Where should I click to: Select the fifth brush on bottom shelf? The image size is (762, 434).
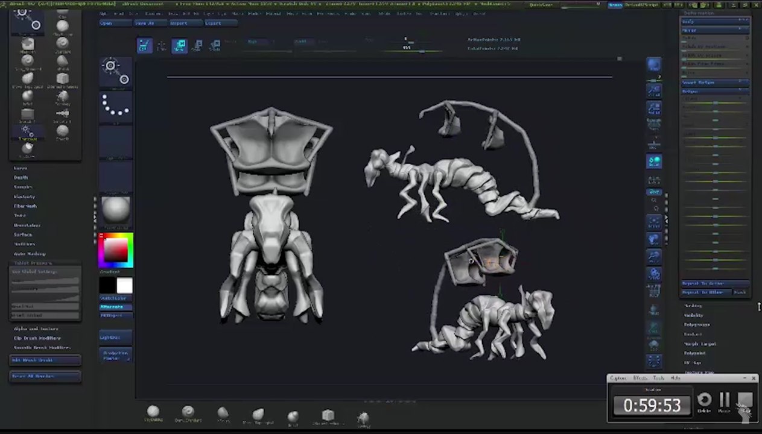[x=293, y=417]
